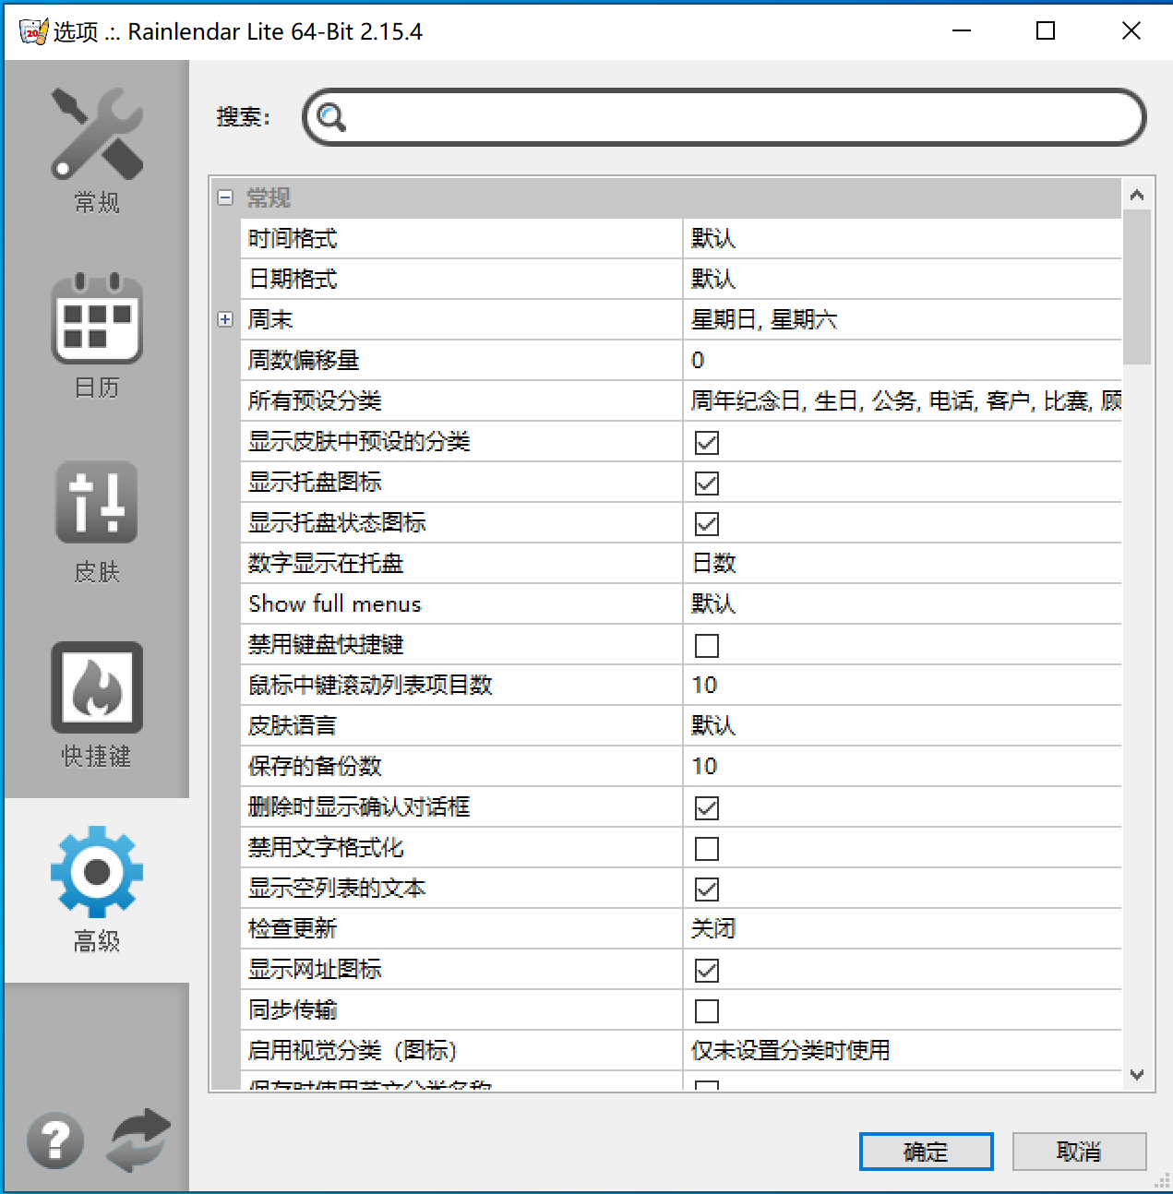Click the Rainlendar title bar app icon
1173x1194 pixels.
(33, 31)
